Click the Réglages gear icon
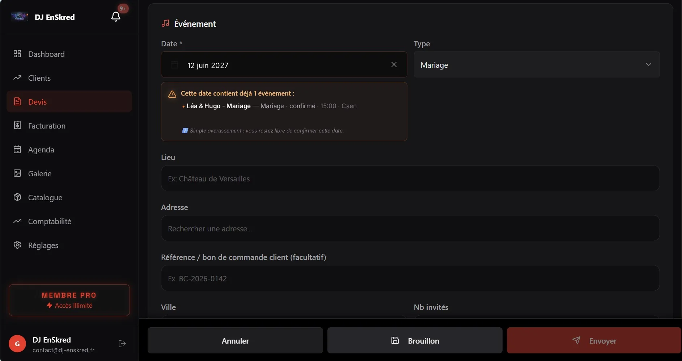This screenshot has width=682, height=361. (17, 245)
